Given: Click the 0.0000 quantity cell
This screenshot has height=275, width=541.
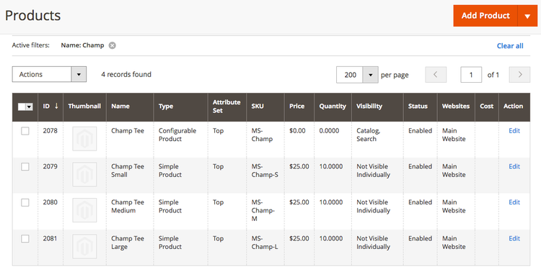Looking at the screenshot, I should [333, 140].
